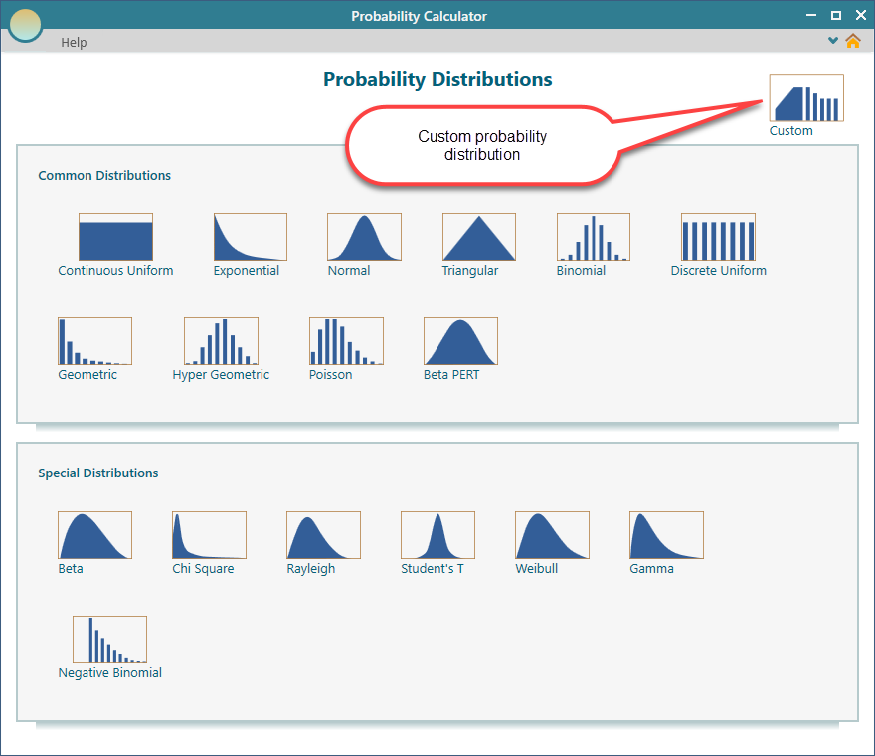Select the Triangular distribution icon
The width and height of the screenshot is (875, 756).
(x=478, y=237)
